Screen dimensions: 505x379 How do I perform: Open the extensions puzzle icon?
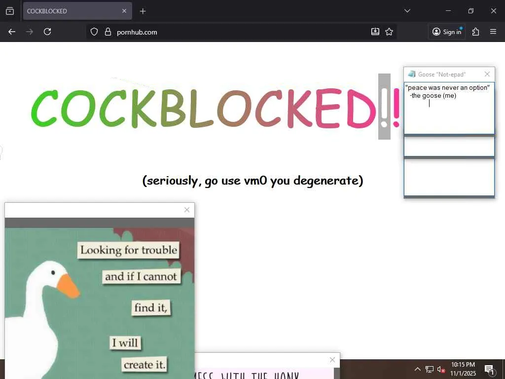click(x=476, y=32)
